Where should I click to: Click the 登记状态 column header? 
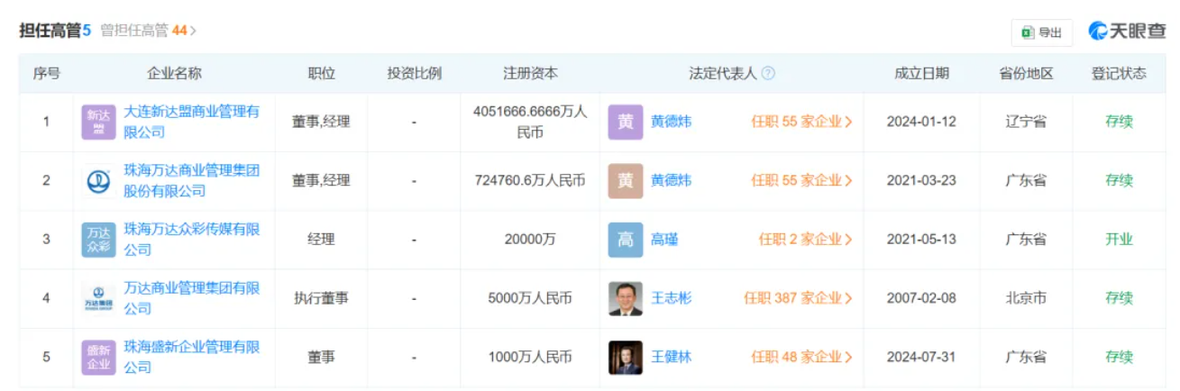1120,74
